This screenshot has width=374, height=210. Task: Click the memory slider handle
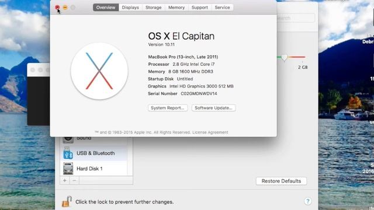tap(284, 57)
